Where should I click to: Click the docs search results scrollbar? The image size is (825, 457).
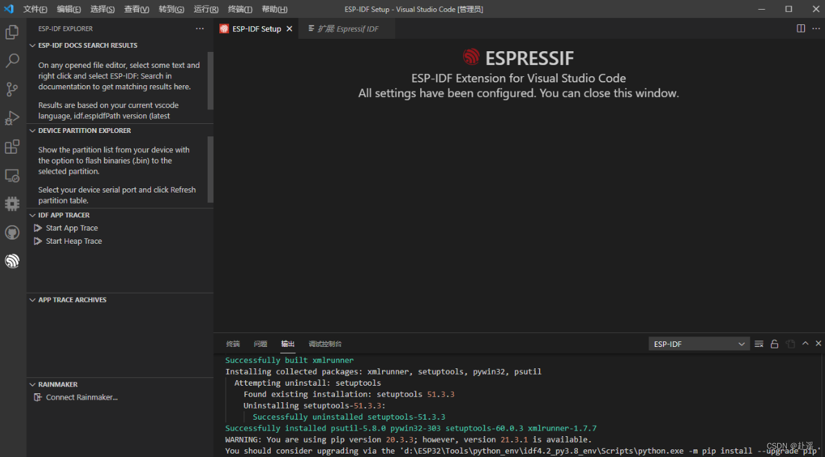click(x=210, y=80)
